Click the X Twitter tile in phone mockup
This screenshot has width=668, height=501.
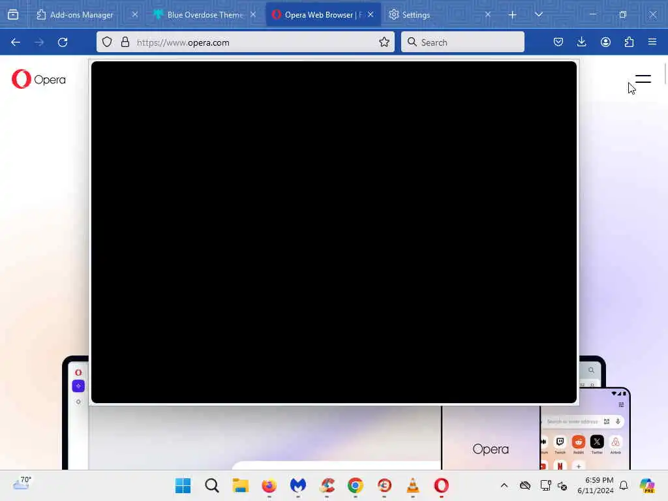(597, 442)
